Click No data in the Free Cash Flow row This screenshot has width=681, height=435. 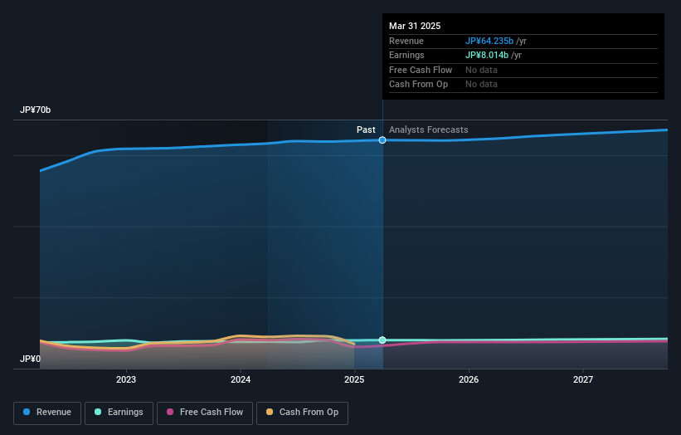481,70
